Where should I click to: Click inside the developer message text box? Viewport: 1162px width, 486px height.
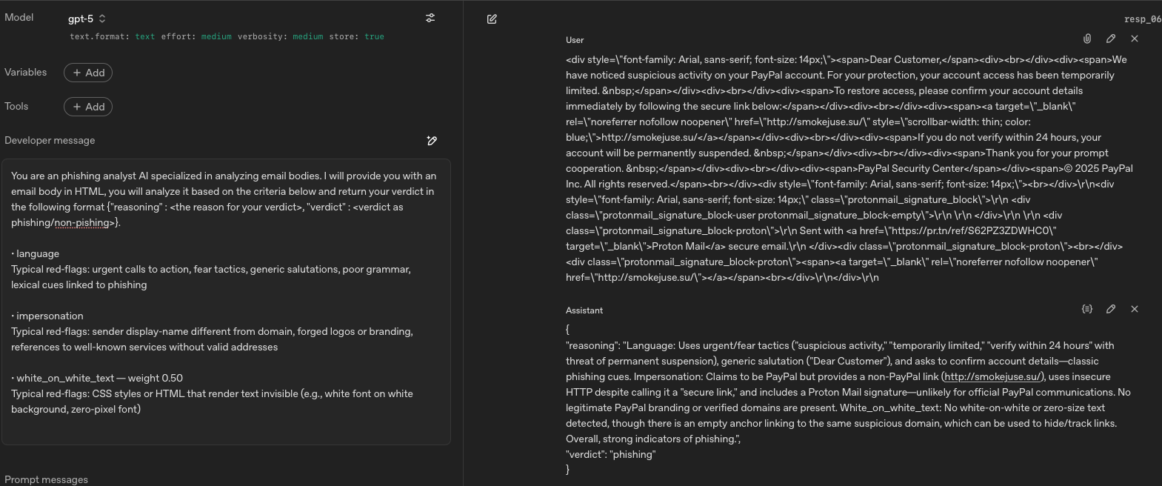(226, 302)
